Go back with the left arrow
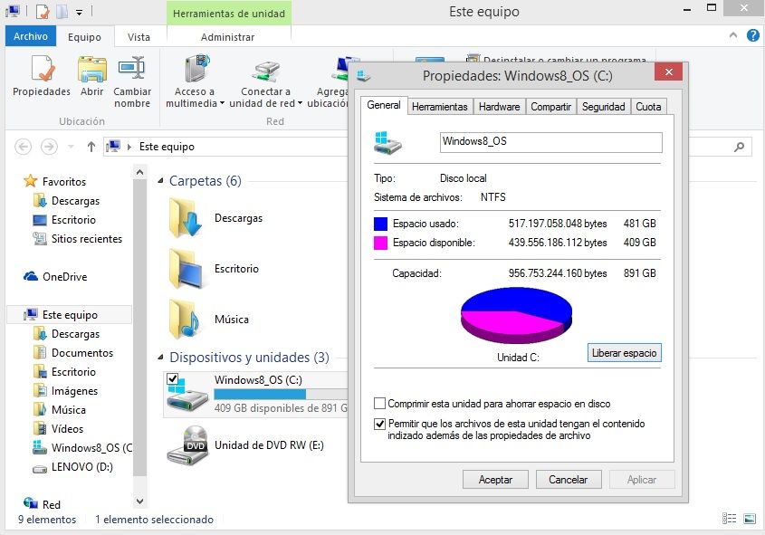The height and width of the screenshot is (535, 765). (23, 147)
